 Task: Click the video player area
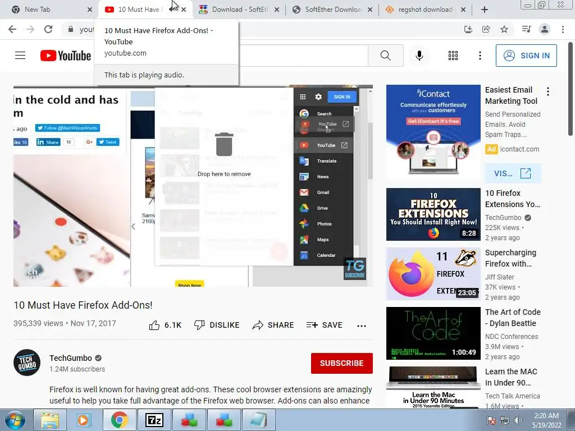(193, 186)
